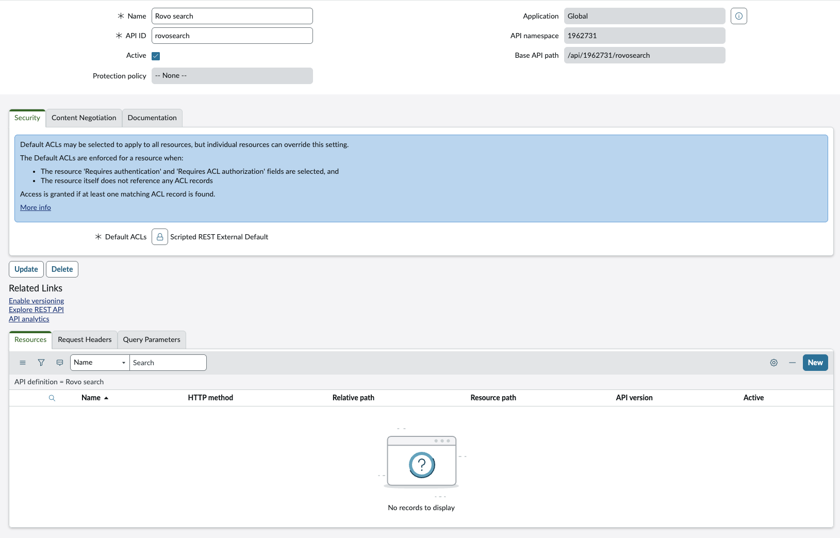Open the list controls hamburger menu
Viewport: 840px width, 538px height.
click(23, 363)
